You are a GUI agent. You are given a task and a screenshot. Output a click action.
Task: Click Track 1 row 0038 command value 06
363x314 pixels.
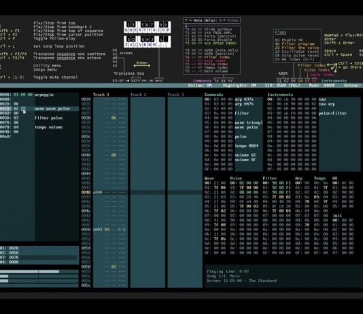114,118
